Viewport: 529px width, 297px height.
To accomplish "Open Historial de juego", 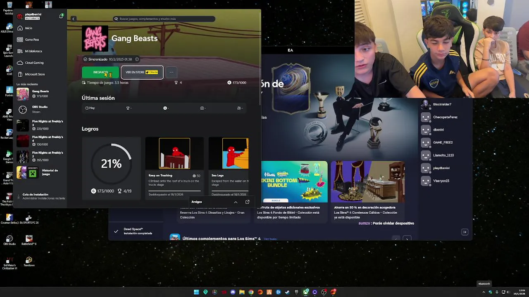I will pyautogui.click(x=40, y=172).
